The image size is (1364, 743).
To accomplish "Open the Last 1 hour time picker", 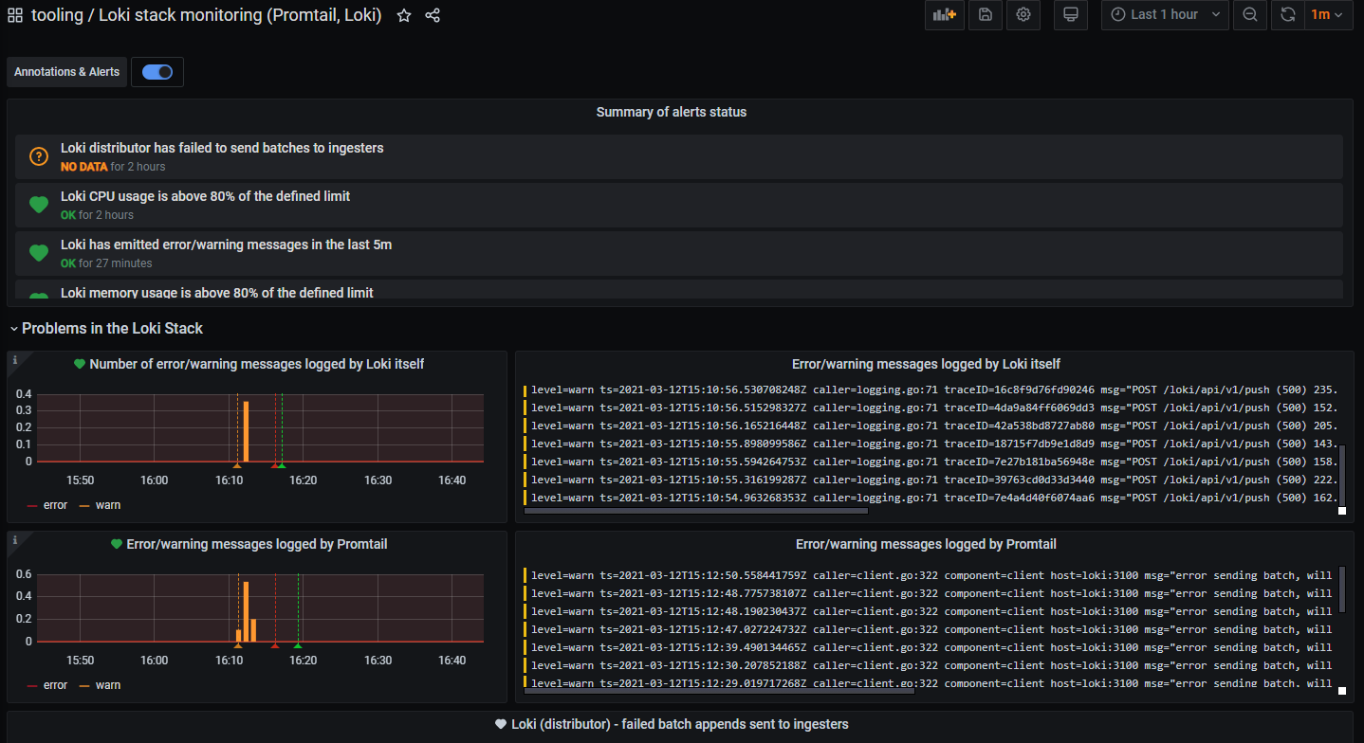I will click(1165, 14).
